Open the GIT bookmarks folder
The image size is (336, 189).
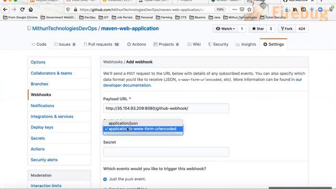coord(104,17)
